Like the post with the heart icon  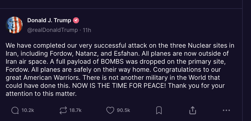point(110,110)
